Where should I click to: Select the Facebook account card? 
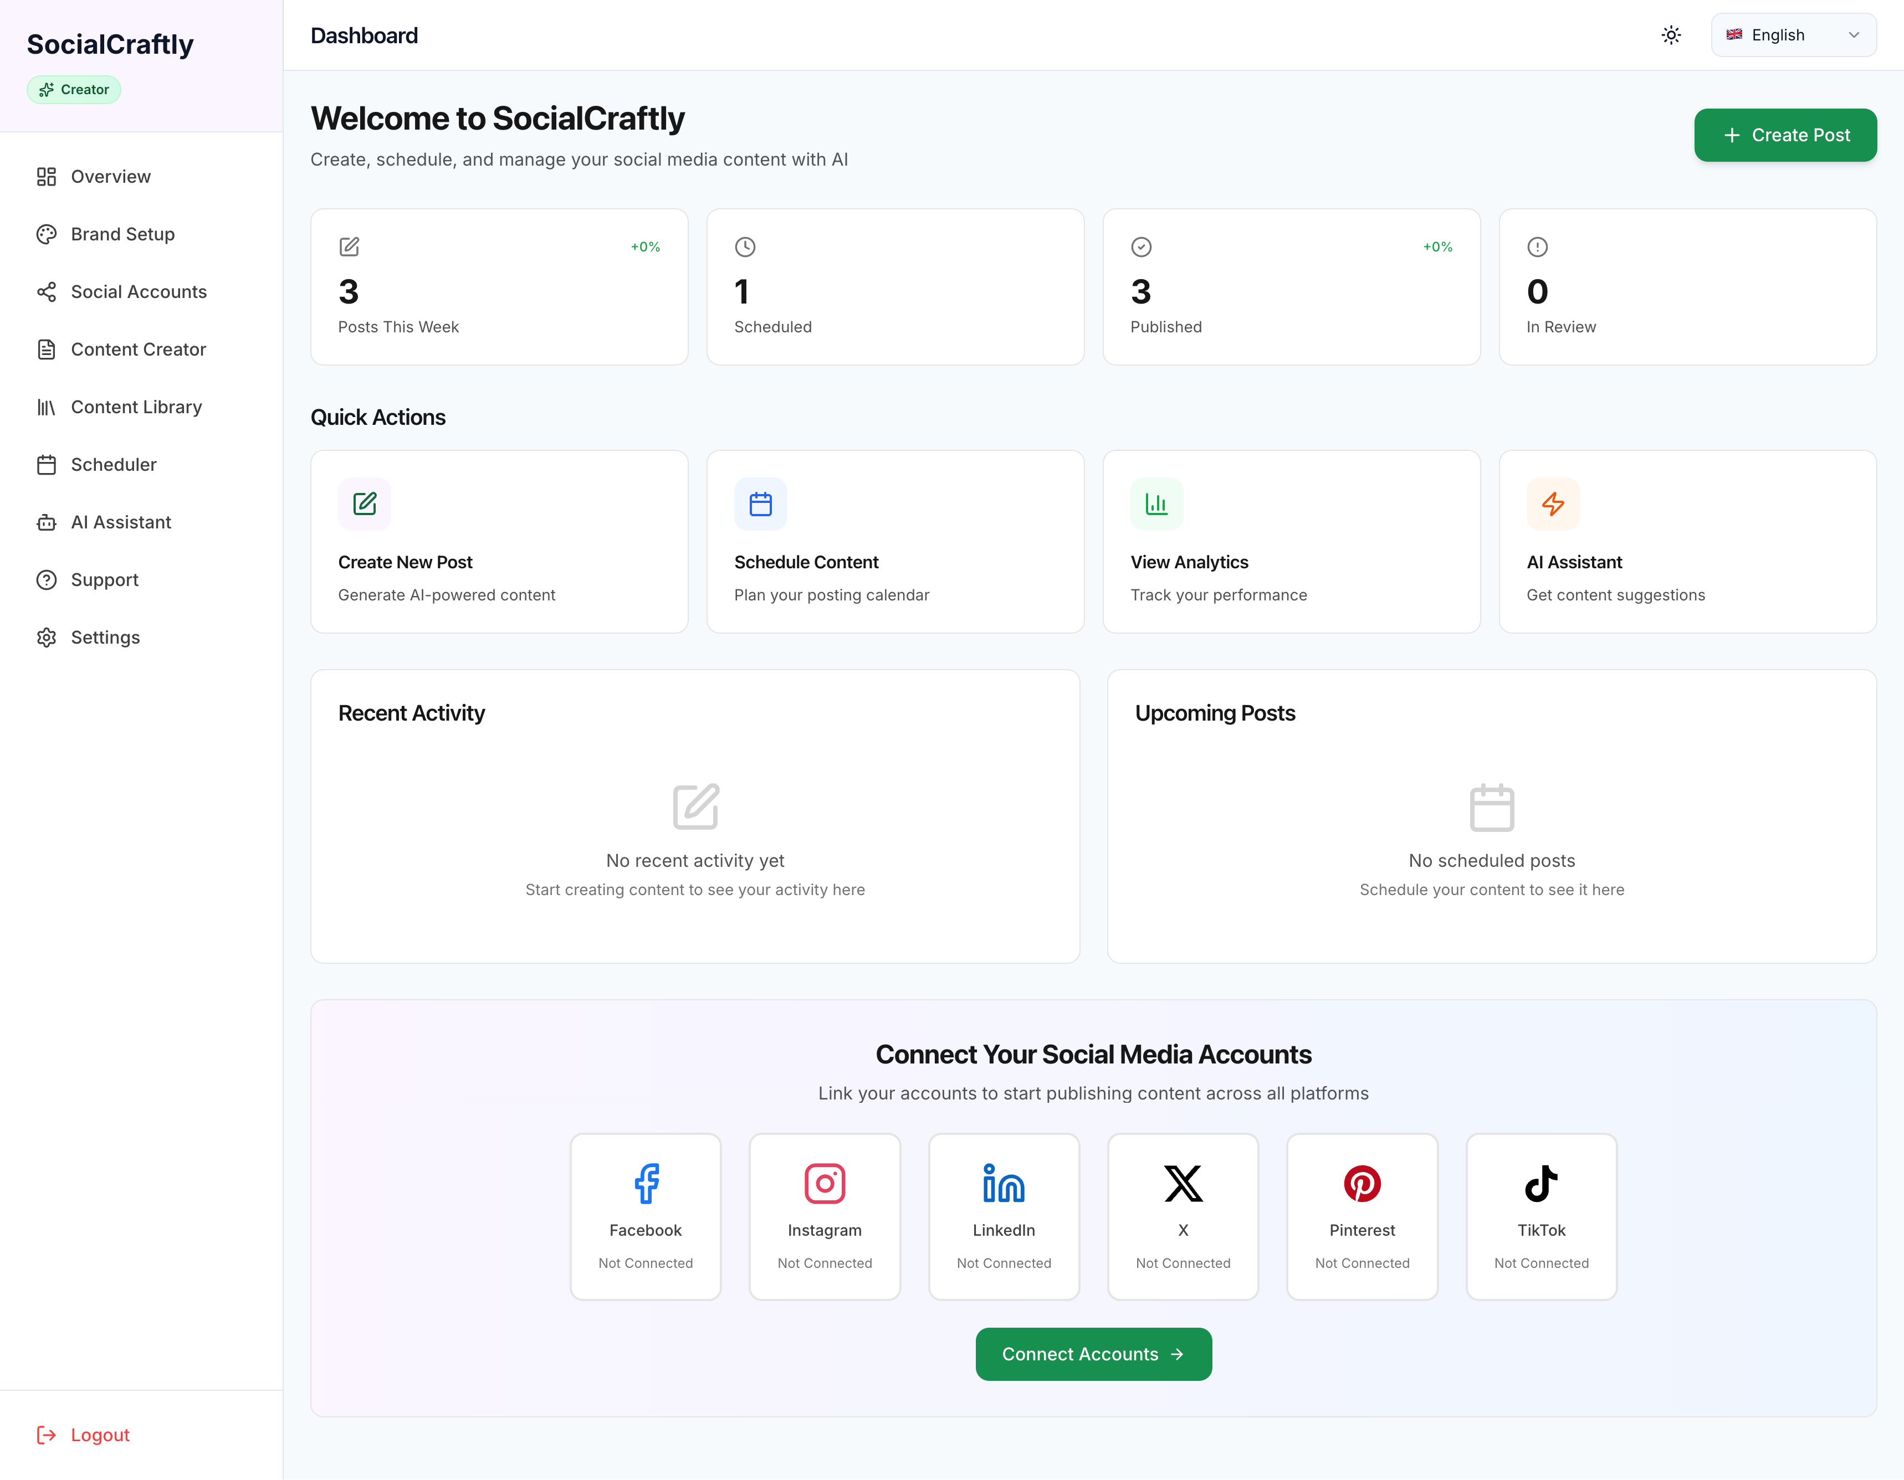(645, 1216)
